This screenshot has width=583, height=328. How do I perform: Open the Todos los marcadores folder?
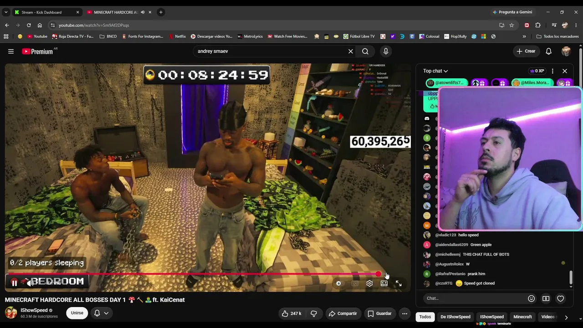tap(557, 36)
